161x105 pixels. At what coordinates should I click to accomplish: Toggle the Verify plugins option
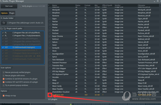(x=20, y=6)
